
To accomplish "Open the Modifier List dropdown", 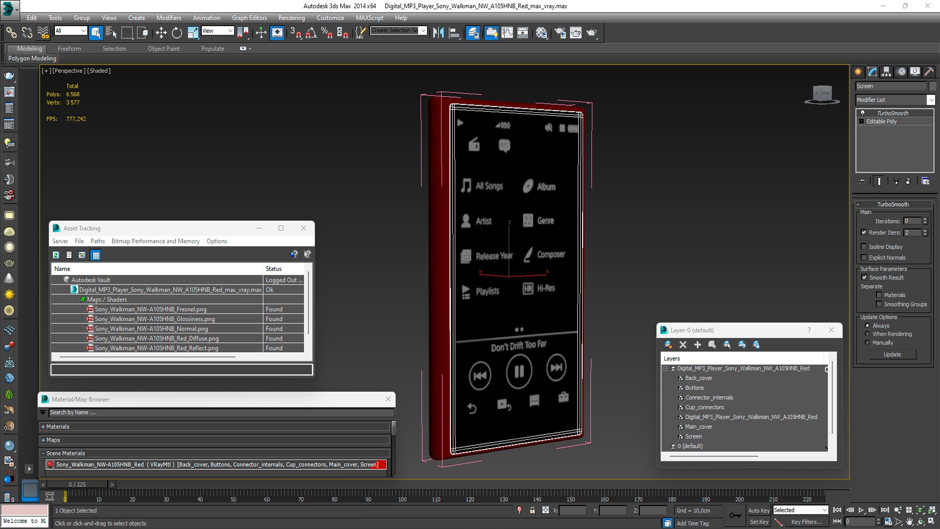I will tap(931, 100).
